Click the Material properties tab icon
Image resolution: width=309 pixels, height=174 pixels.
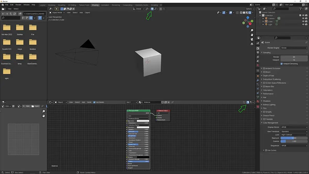258,101
